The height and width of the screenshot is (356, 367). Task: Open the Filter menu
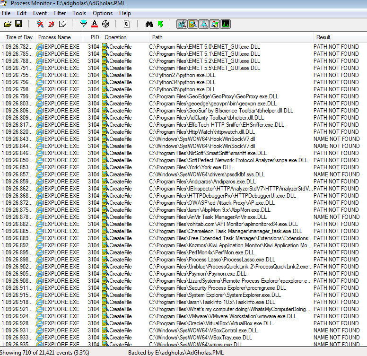pos(60,13)
